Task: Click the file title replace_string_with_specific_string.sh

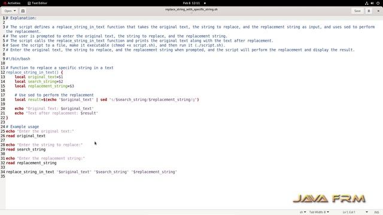Action: tap(191, 10)
